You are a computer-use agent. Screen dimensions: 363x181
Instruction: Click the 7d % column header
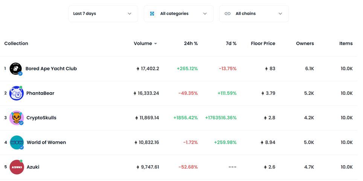(231, 44)
